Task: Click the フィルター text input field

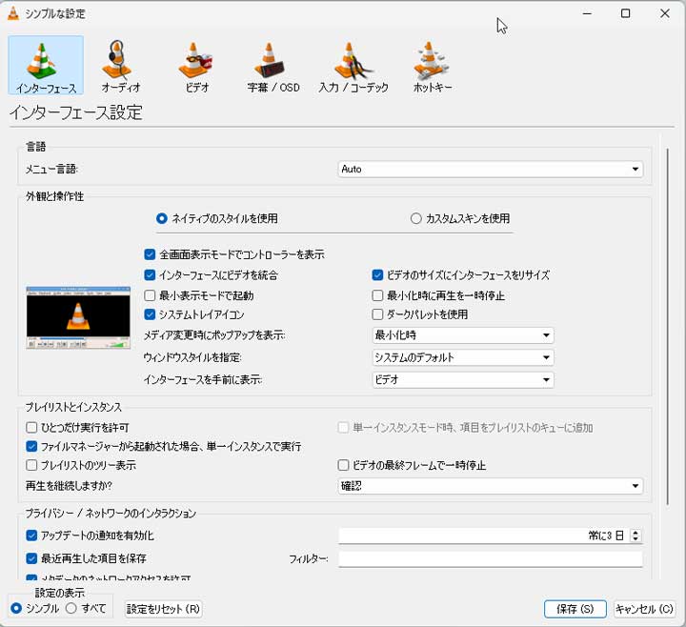Action: pos(491,558)
